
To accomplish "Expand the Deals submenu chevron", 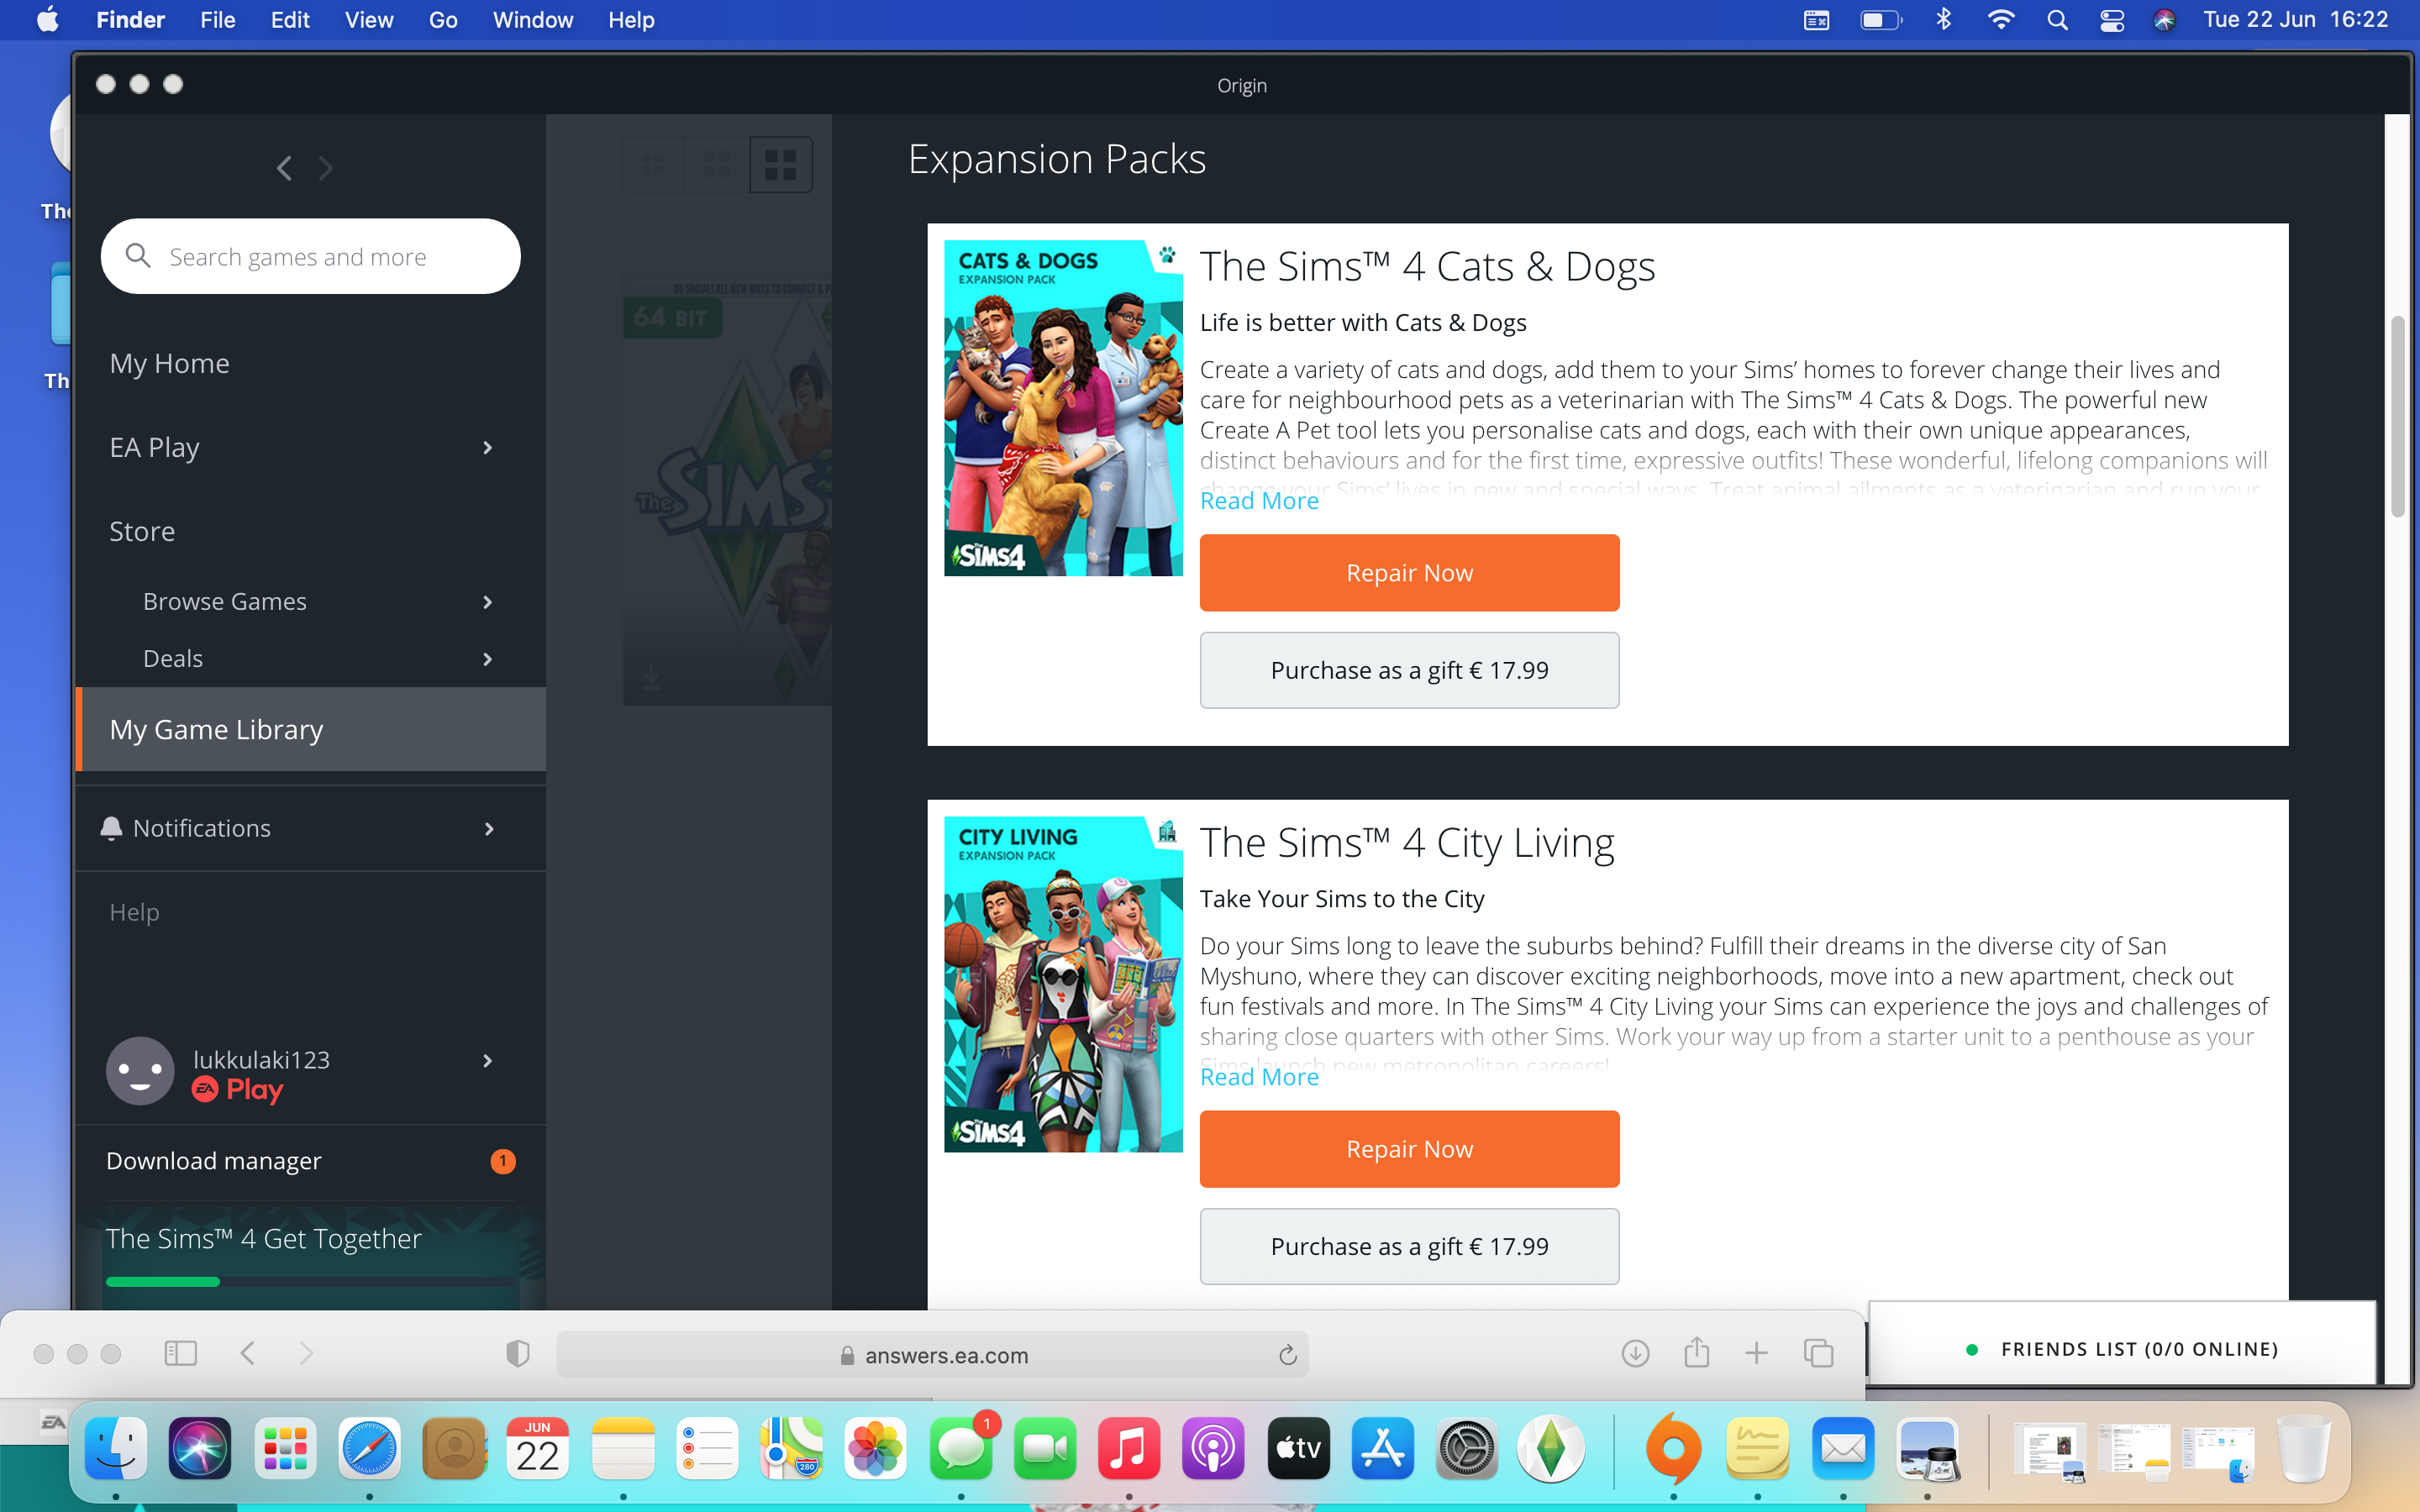I will (x=487, y=659).
